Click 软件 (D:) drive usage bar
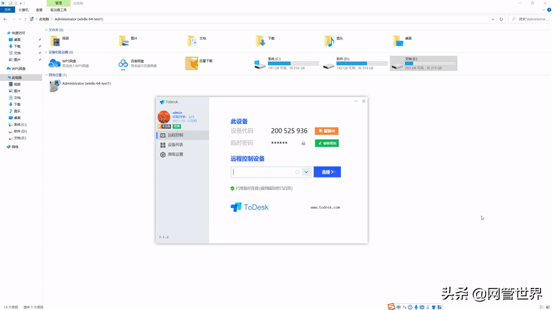The height and width of the screenshot is (310, 552). (x=362, y=63)
